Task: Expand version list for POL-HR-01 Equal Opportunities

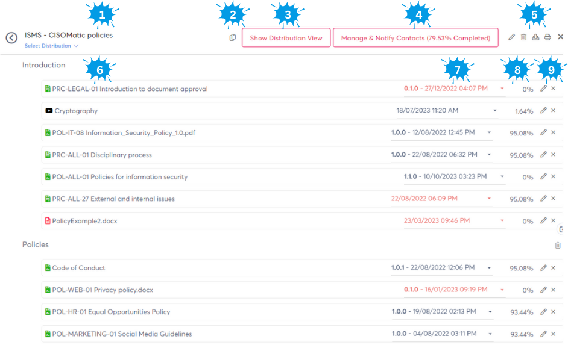Action: (x=490, y=312)
